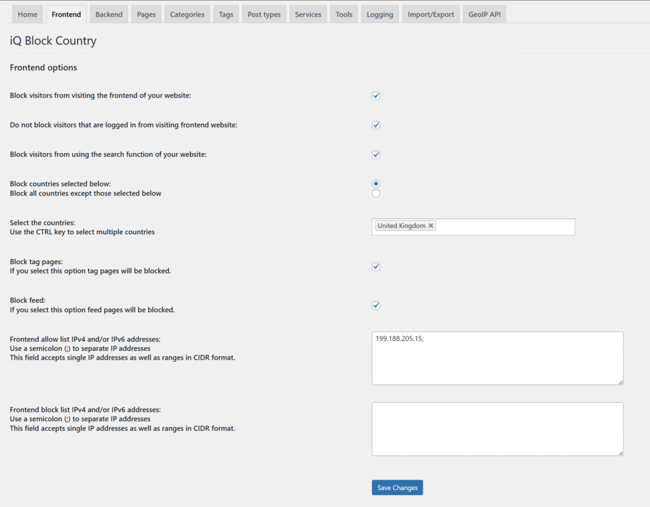Toggle do not block logged in visitors checkbox

(x=376, y=125)
